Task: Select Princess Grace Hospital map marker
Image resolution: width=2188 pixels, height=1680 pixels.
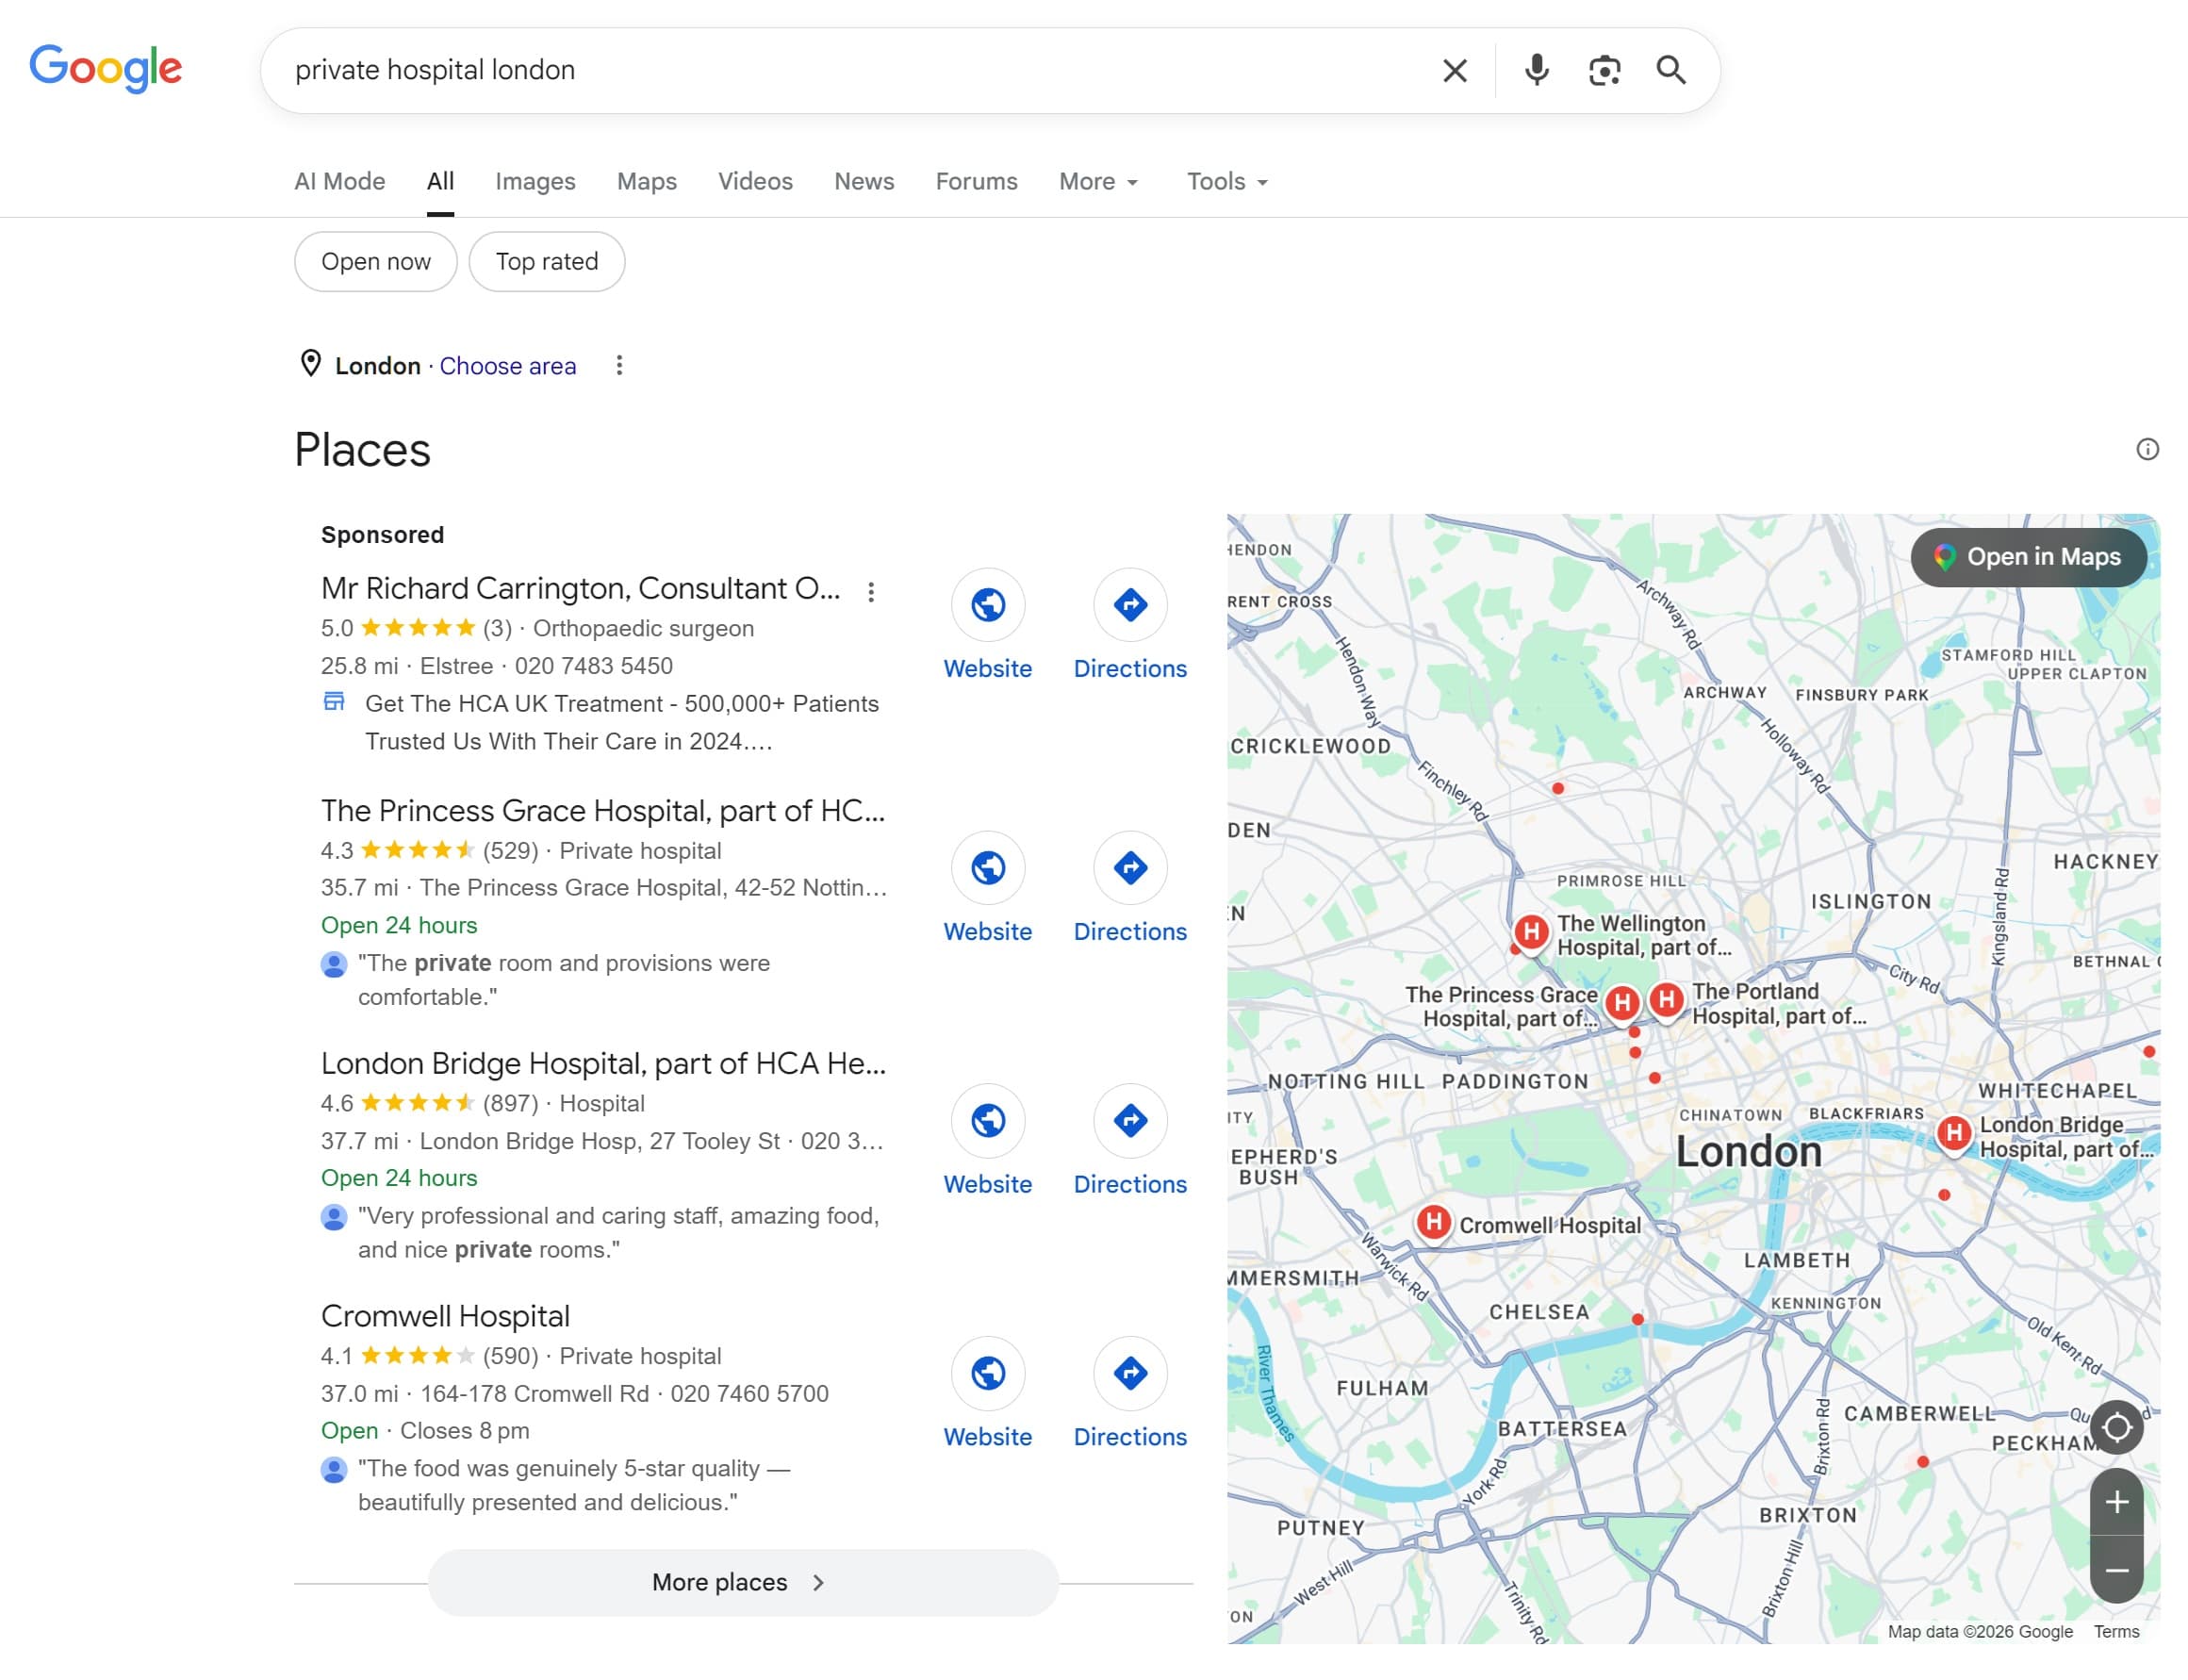Action: tap(1622, 1003)
